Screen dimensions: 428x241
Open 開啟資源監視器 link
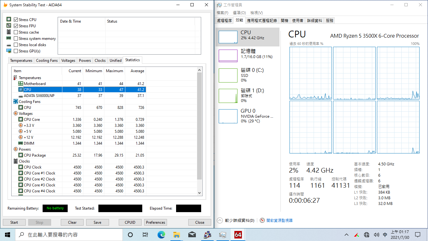click(x=279, y=221)
